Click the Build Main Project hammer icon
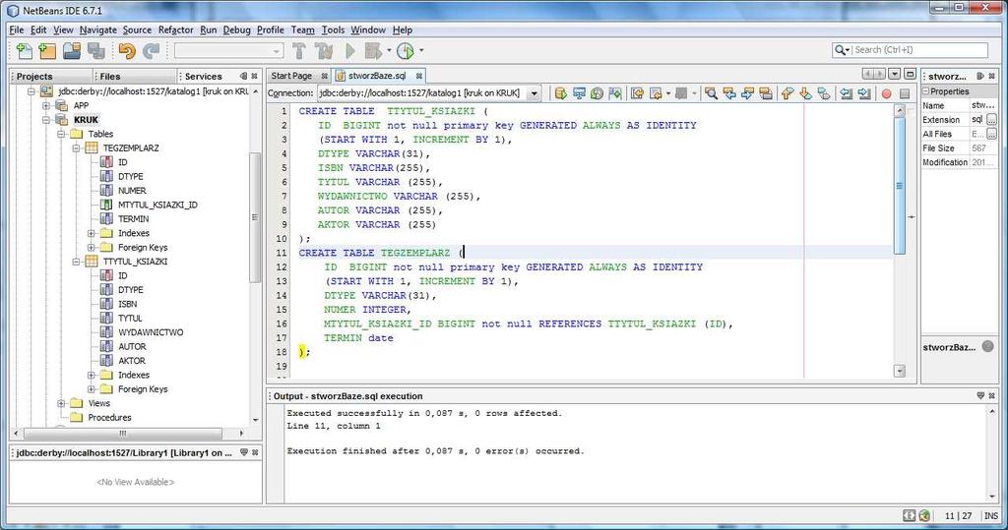The width and height of the screenshot is (1008, 530). (x=299, y=51)
